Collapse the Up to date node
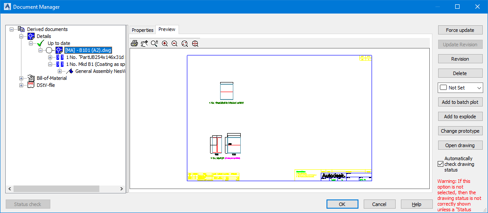 31,43
